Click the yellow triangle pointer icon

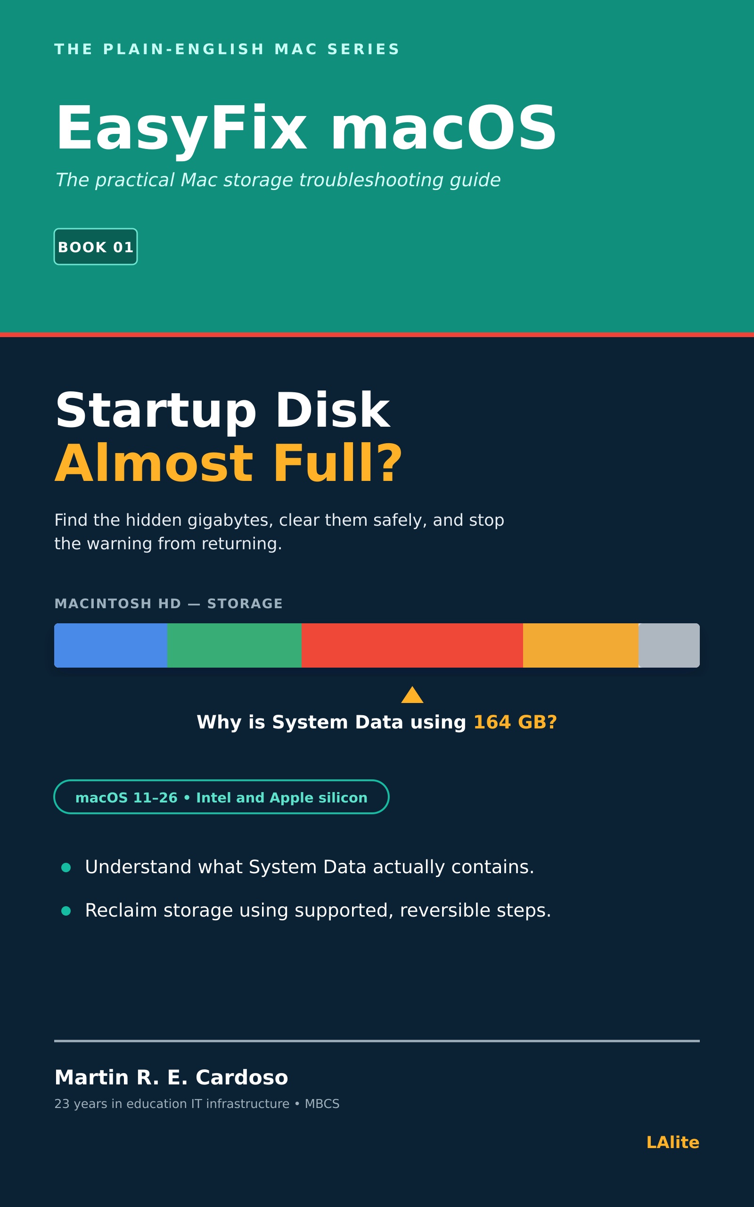[412, 695]
